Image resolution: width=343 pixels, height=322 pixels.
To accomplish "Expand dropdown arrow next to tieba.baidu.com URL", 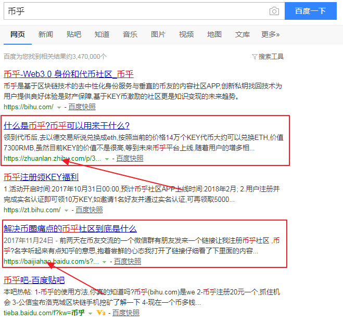I will pyautogui.click(x=91, y=314).
